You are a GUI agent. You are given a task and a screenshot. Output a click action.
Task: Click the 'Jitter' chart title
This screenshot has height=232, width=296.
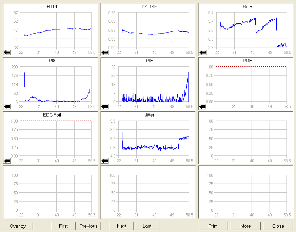tap(150, 115)
